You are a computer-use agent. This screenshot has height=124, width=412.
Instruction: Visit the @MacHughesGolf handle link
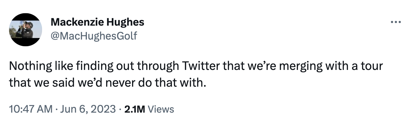pos(94,36)
